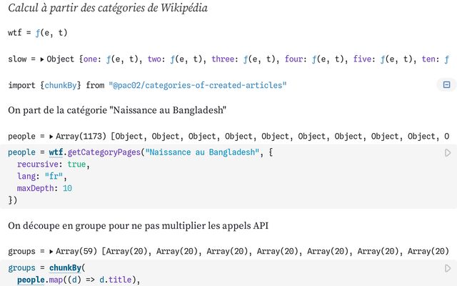
Task: Open the @pac02/categories-of-created-articles import link
Action: point(197,85)
